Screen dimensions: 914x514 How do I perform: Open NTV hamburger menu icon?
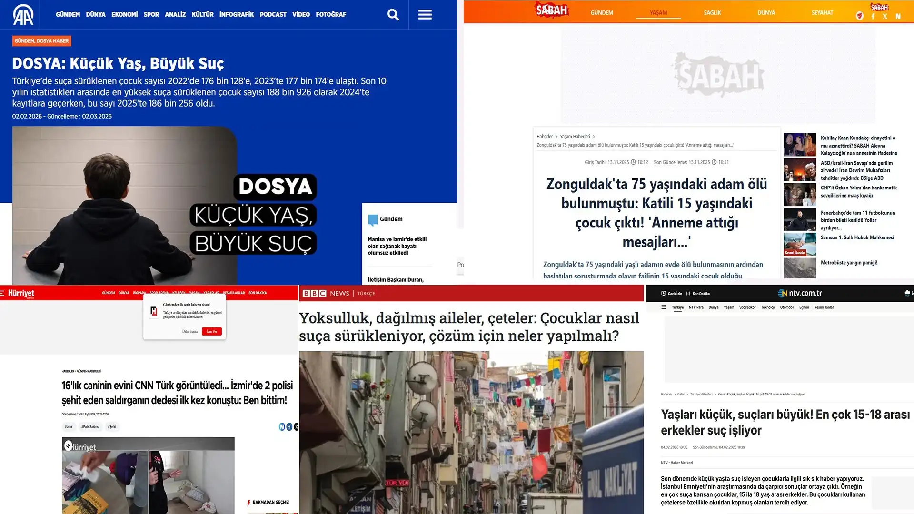[664, 307]
